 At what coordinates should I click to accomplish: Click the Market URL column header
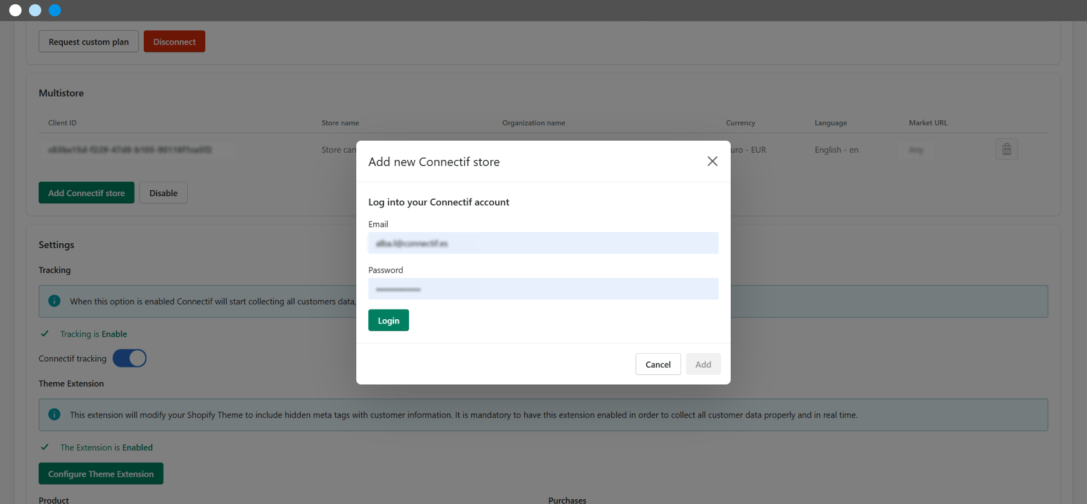click(928, 123)
